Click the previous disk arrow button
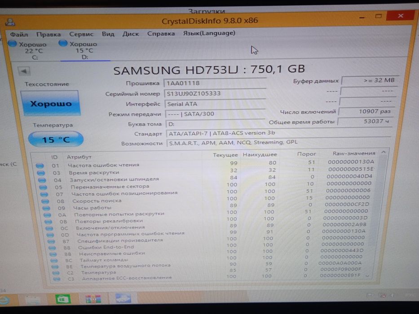Viewport: 419px width, 314px height. (x=24, y=71)
